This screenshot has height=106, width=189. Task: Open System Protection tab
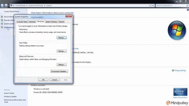pyautogui.click(x=51, y=21)
